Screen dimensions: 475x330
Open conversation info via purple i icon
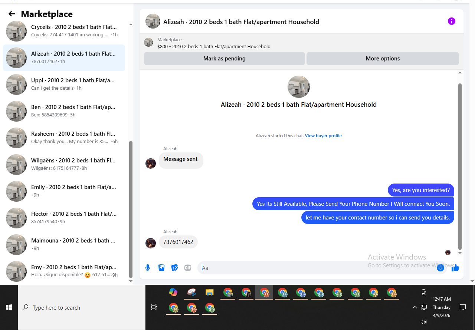451,21
